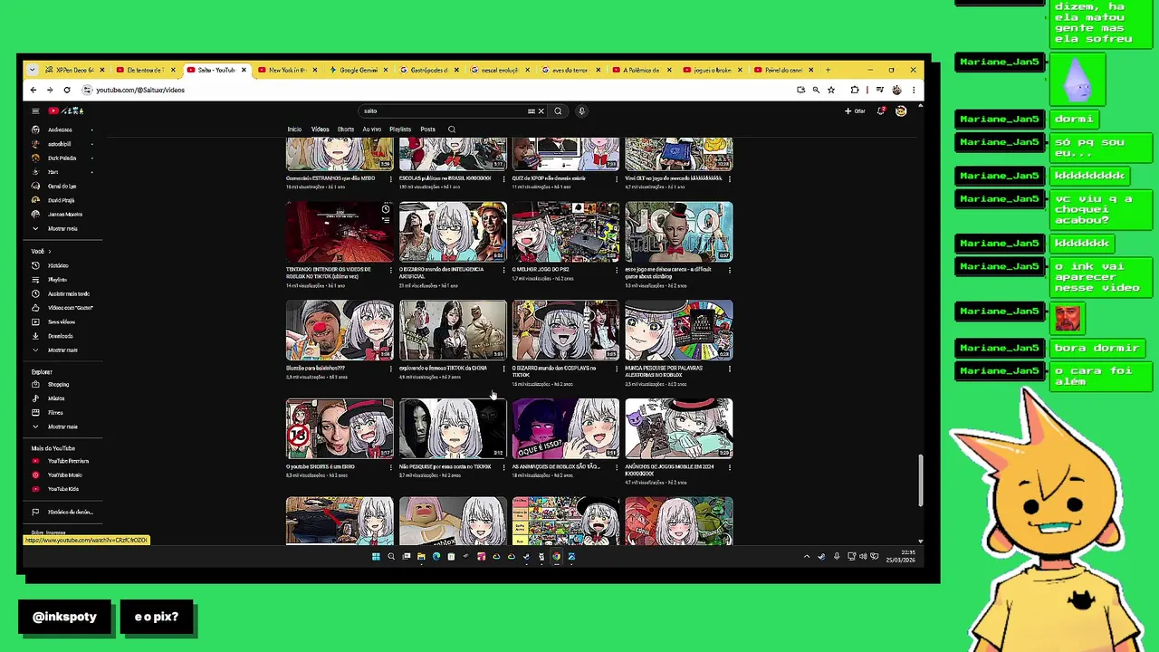Open options for 'O youtube SHORTS é um ERRO'

(x=391, y=467)
